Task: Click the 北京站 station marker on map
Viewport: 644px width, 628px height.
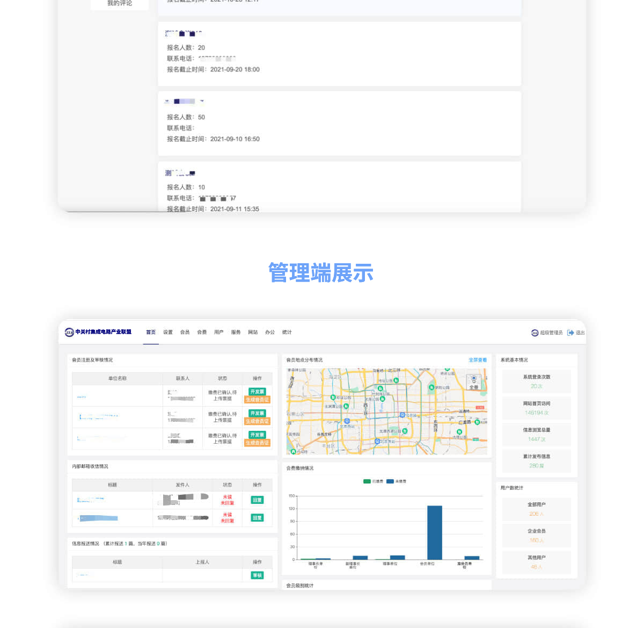Action: 402,415
